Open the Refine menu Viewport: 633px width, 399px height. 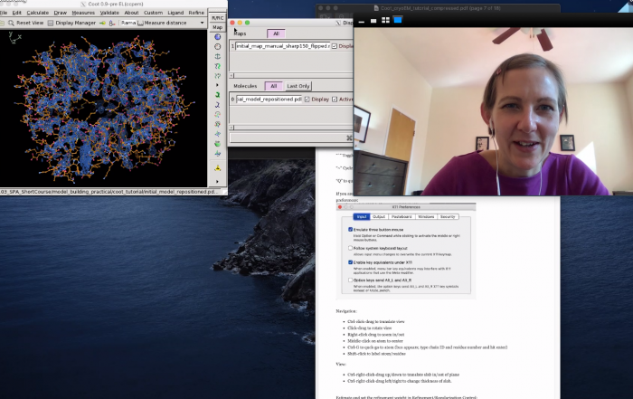click(196, 13)
